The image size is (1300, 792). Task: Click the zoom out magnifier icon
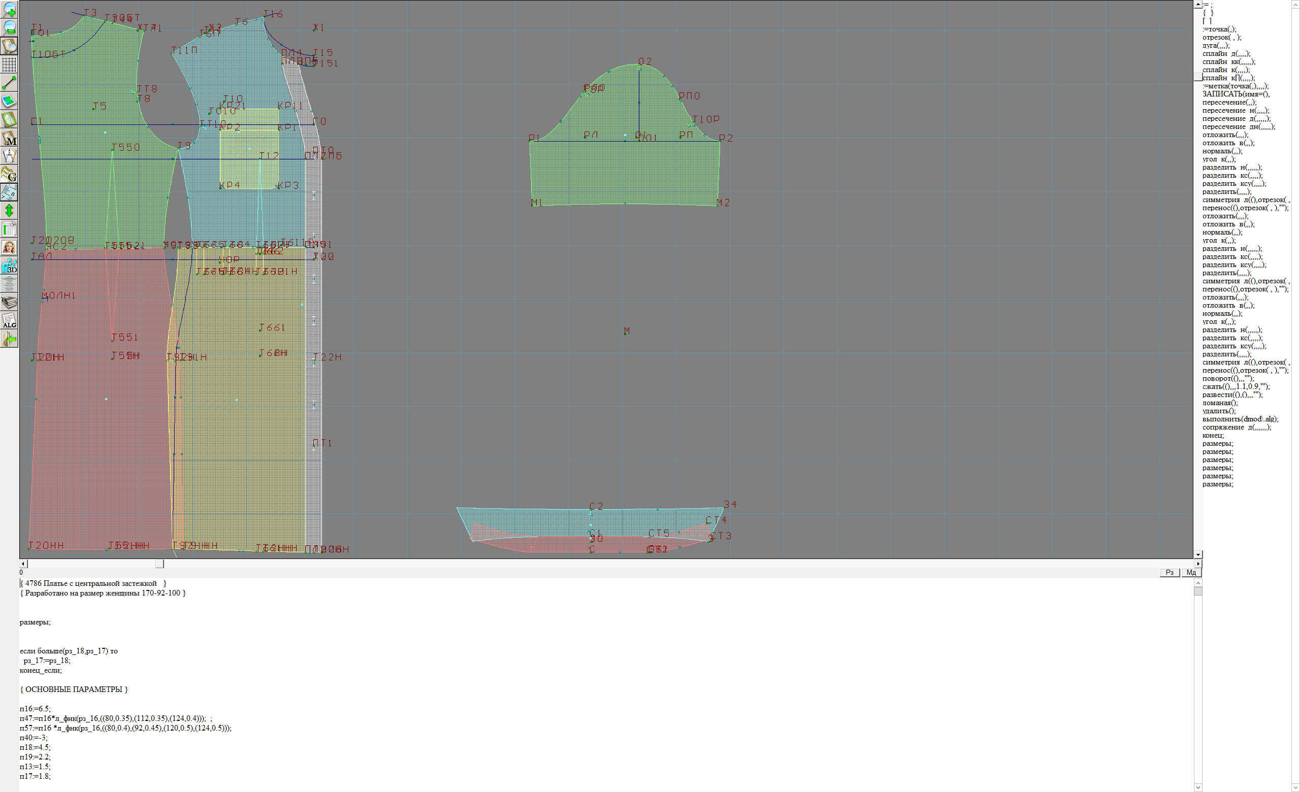pos(10,28)
